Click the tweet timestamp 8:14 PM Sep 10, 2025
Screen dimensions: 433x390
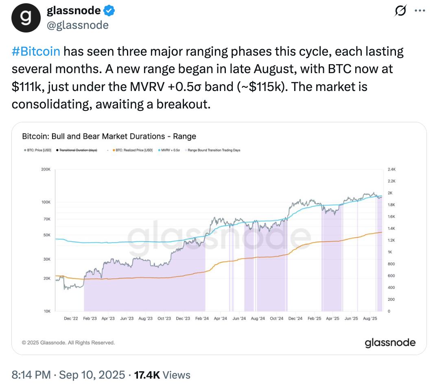68,375
